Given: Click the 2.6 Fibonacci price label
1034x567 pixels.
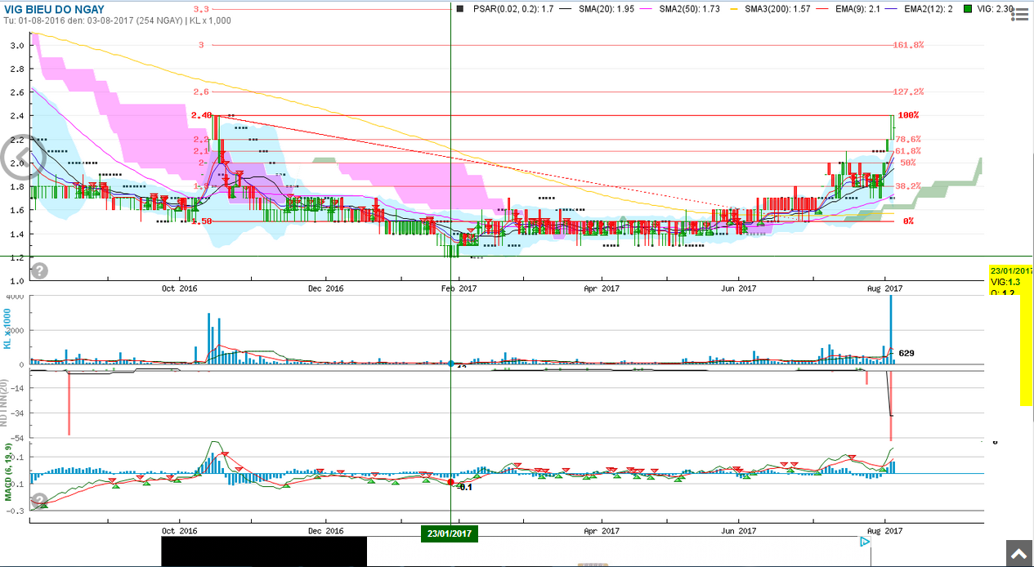Looking at the screenshot, I should pyautogui.click(x=201, y=92).
